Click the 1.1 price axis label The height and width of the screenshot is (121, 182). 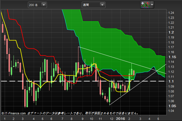(x=171, y=81)
